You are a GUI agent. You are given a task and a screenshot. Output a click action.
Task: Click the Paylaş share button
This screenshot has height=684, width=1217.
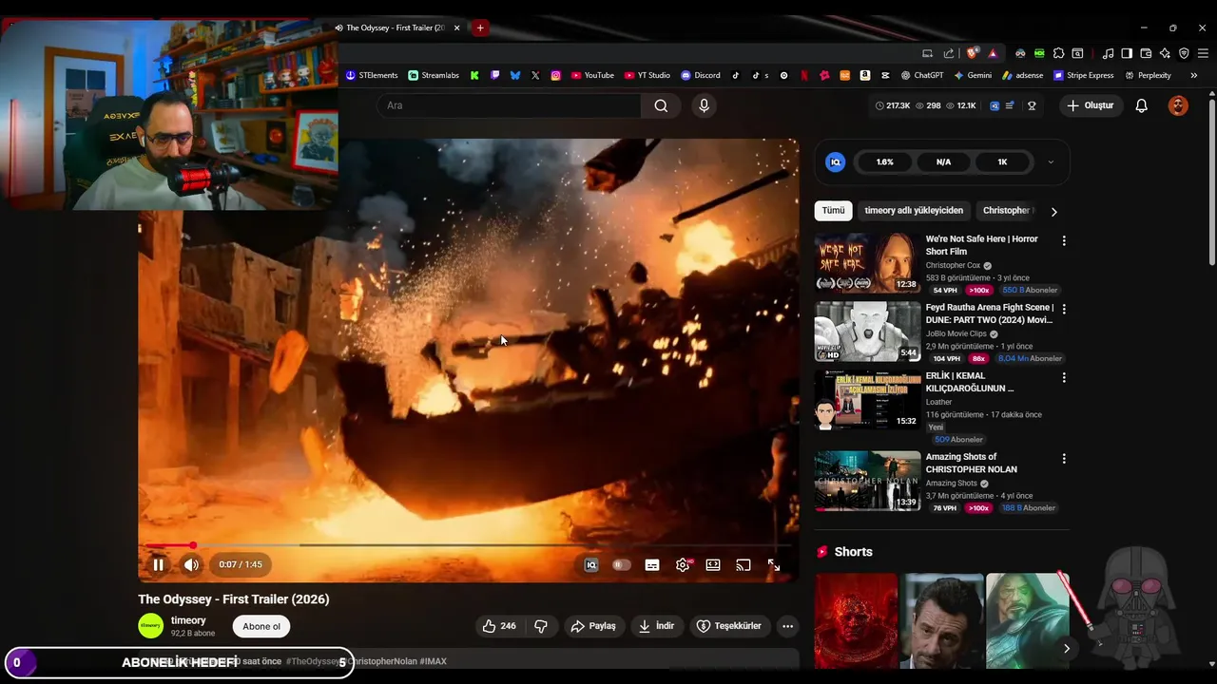coord(593,626)
